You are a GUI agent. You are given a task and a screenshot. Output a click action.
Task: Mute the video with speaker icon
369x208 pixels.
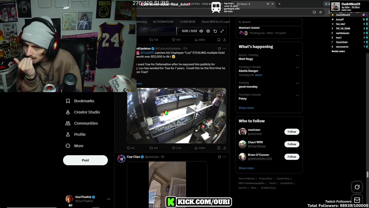point(201,31)
